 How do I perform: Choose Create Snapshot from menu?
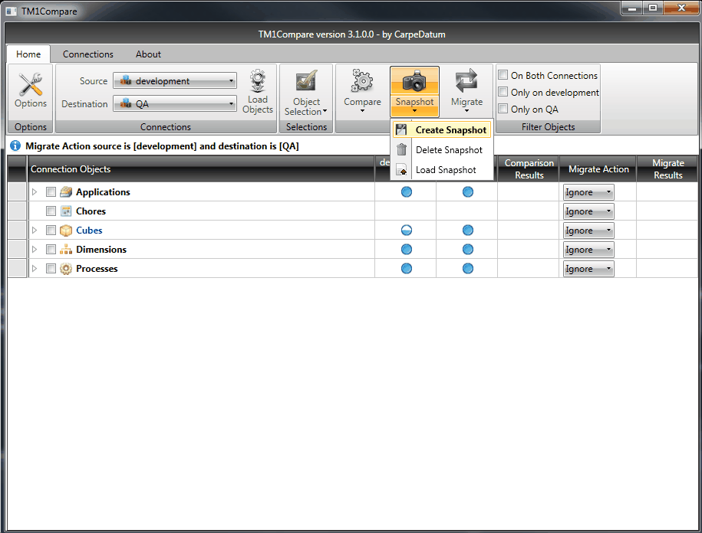pyautogui.click(x=442, y=130)
